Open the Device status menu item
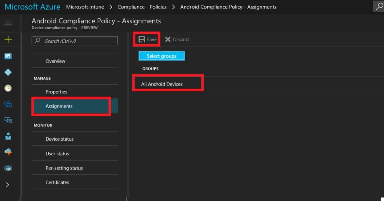Screen dimensions: 384x201 [75, 139]
